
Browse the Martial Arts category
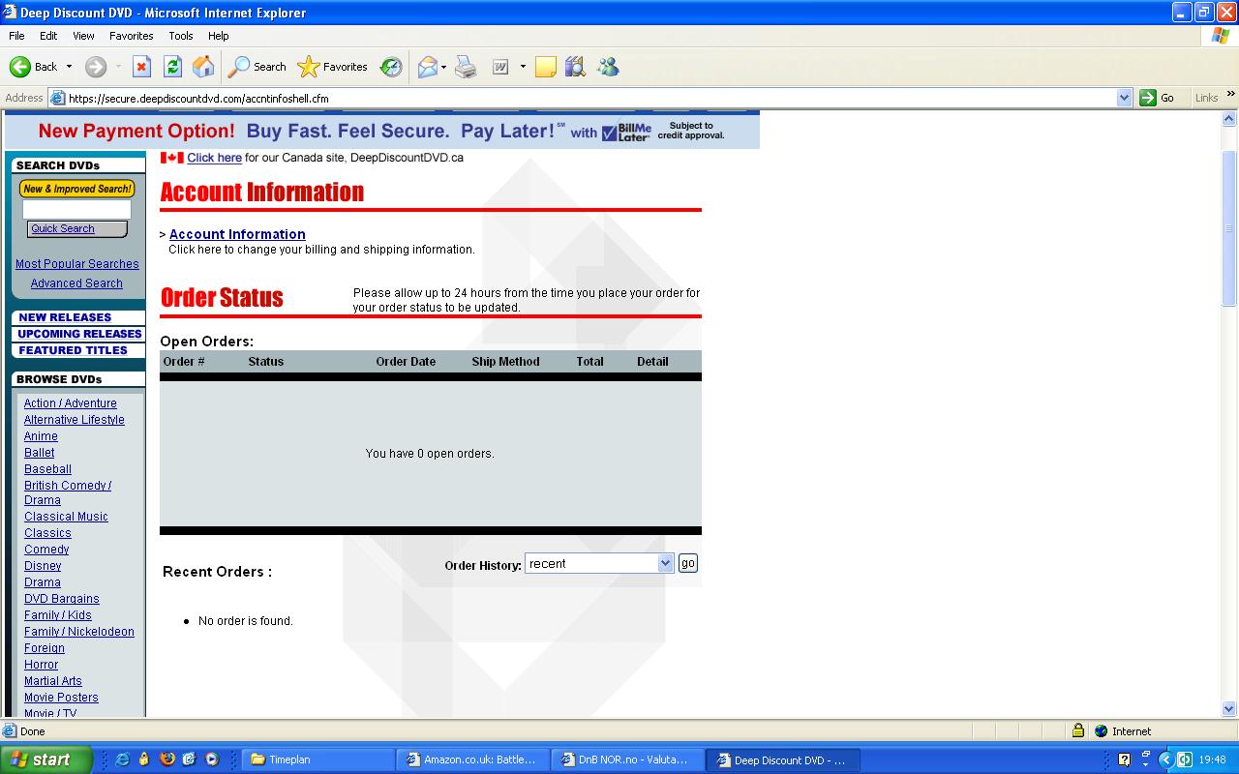pyautogui.click(x=53, y=681)
